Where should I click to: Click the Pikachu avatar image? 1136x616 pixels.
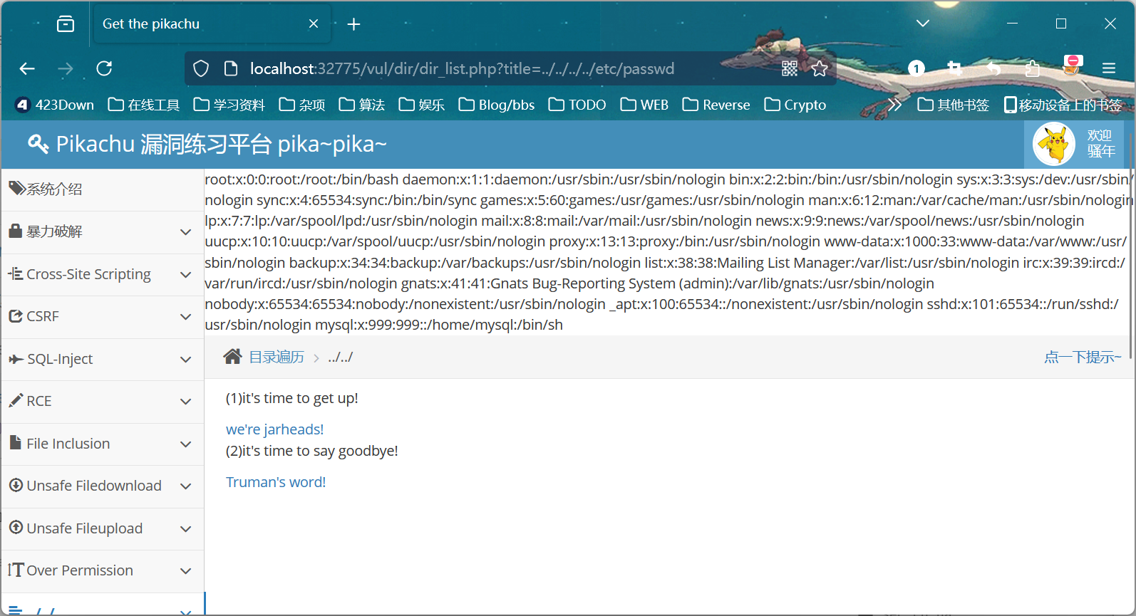tap(1053, 144)
